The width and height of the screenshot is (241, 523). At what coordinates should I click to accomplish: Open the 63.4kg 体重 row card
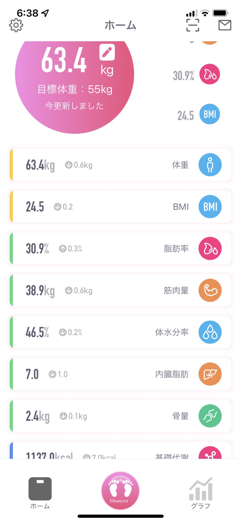click(121, 165)
